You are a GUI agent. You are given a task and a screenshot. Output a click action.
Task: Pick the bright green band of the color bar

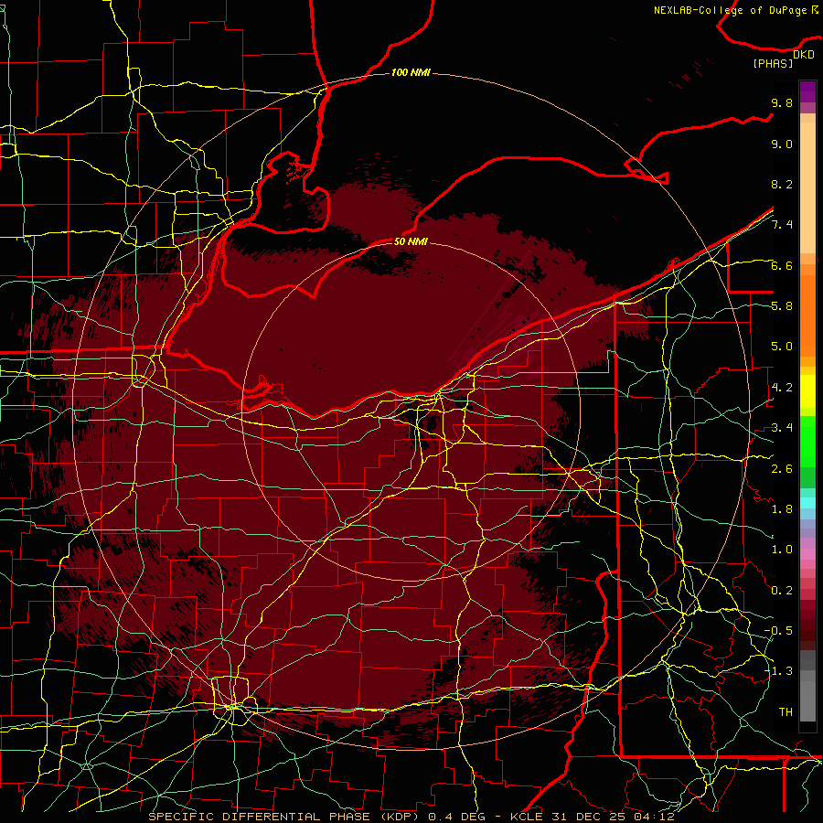(x=807, y=441)
